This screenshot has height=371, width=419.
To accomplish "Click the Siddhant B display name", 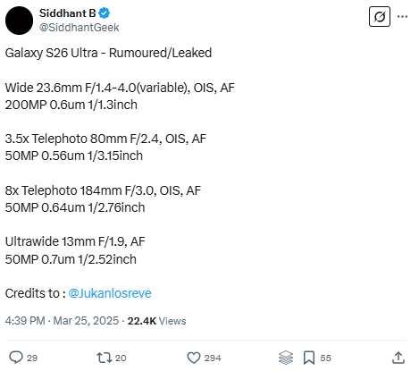I will tap(67, 13).
